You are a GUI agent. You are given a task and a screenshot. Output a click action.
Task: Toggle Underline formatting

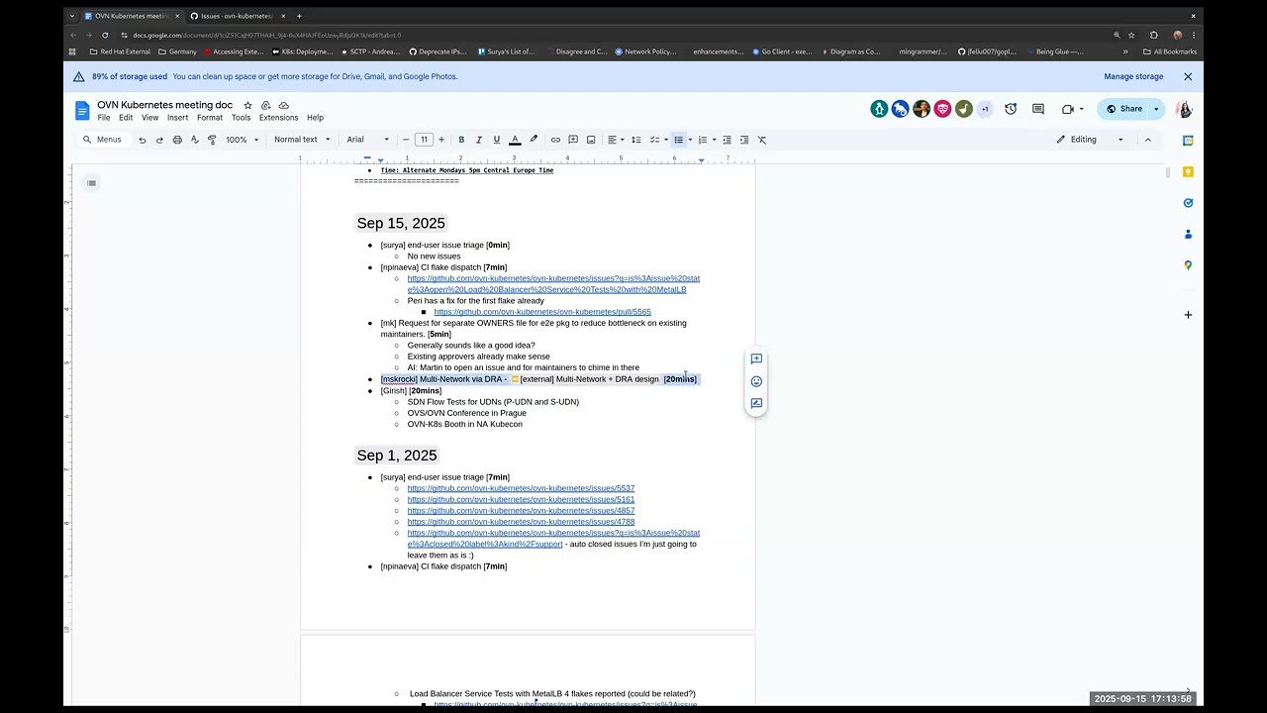497,140
